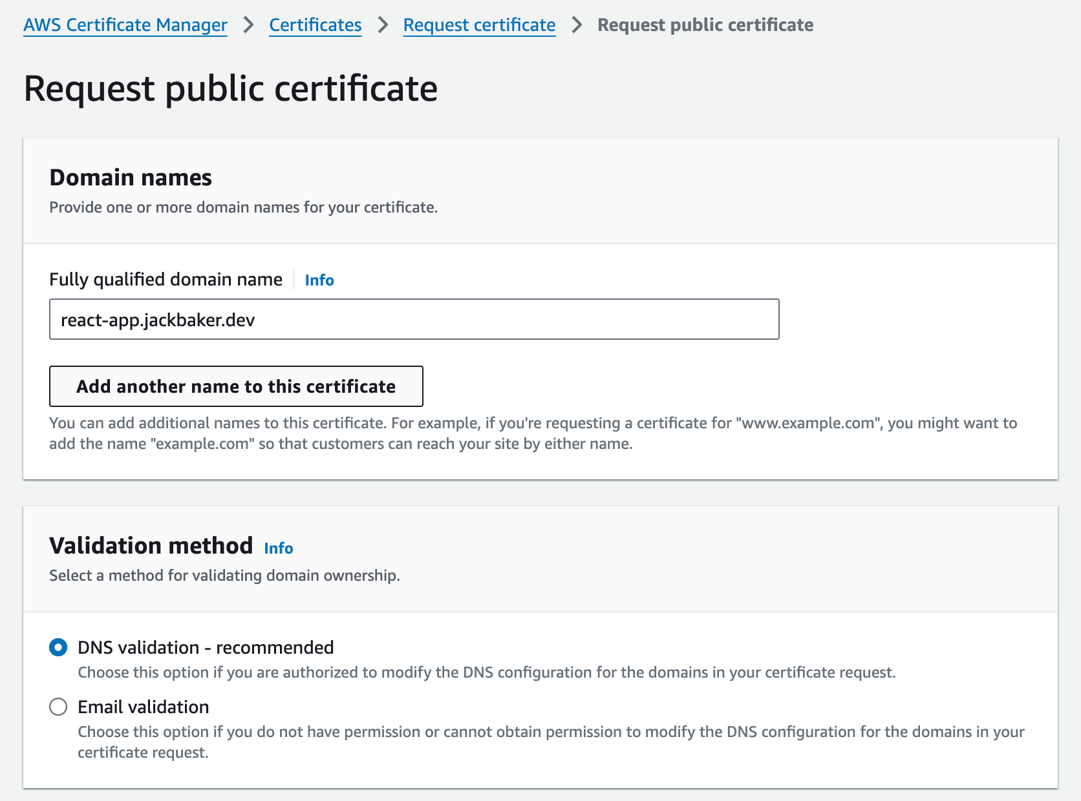Click the chevron after the Request certificate breadcrumb
The height and width of the screenshot is (801, 1081).
point(577,25)
